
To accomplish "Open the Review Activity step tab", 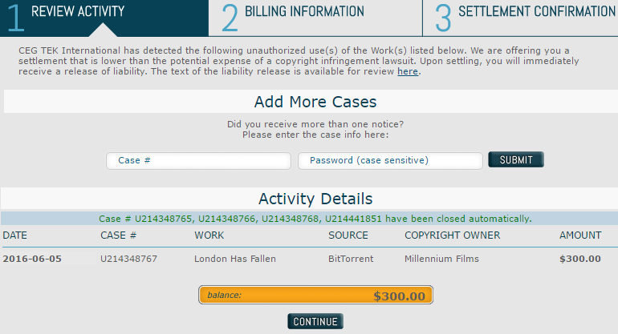I will tap(104, 18).
